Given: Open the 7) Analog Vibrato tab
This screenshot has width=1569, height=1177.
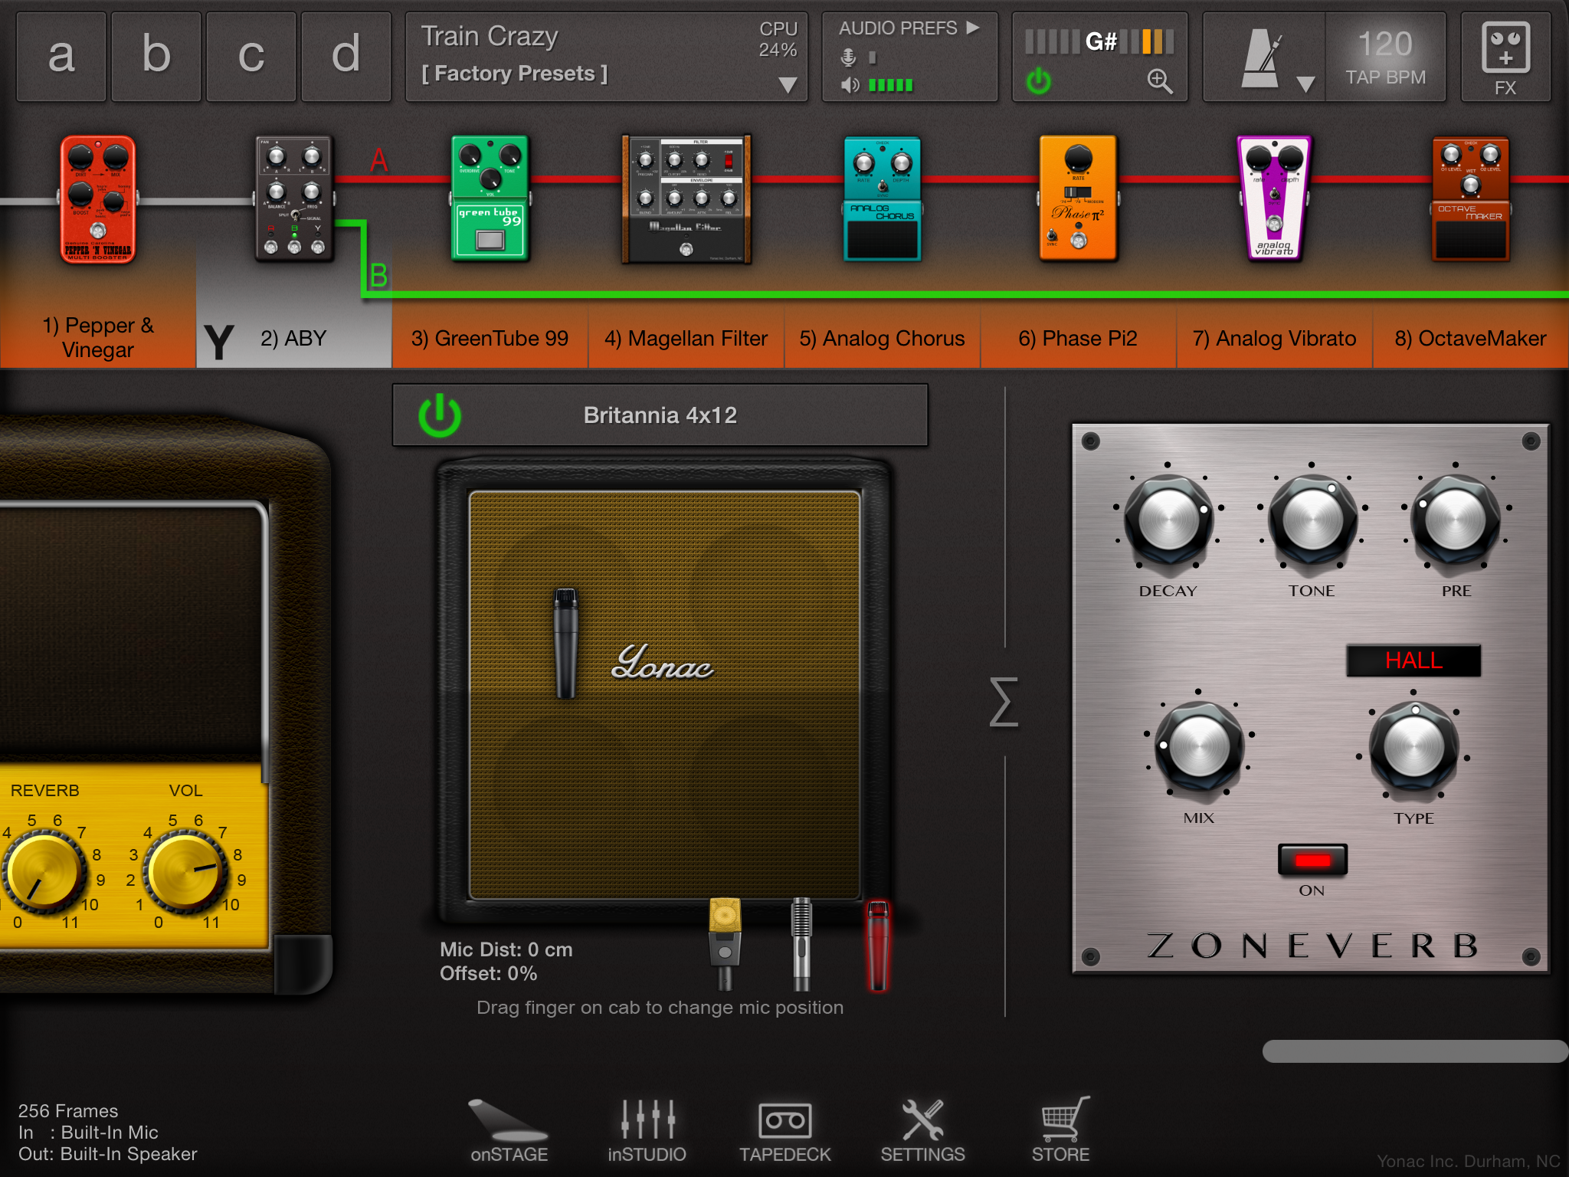Looking at the screenshot, I should [1275, 338].
